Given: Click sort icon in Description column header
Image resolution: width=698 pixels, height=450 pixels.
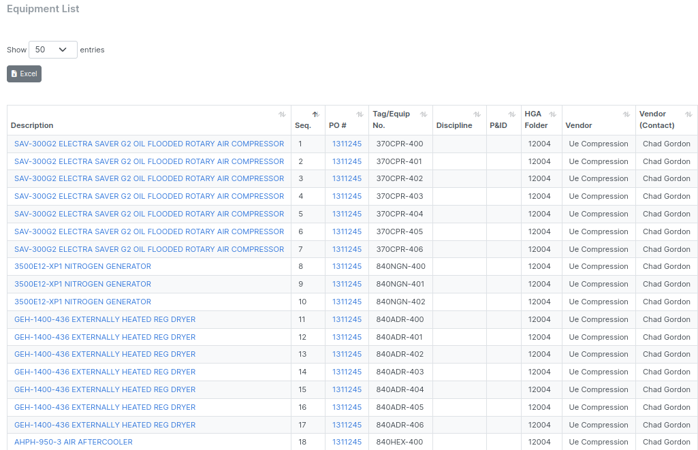Looking at the screenshot, I should (282, 114).
